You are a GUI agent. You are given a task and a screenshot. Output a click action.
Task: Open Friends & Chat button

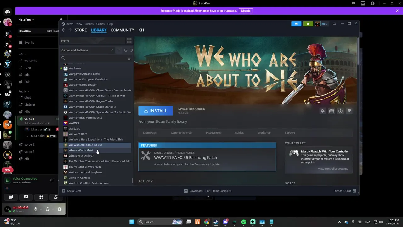345,191
